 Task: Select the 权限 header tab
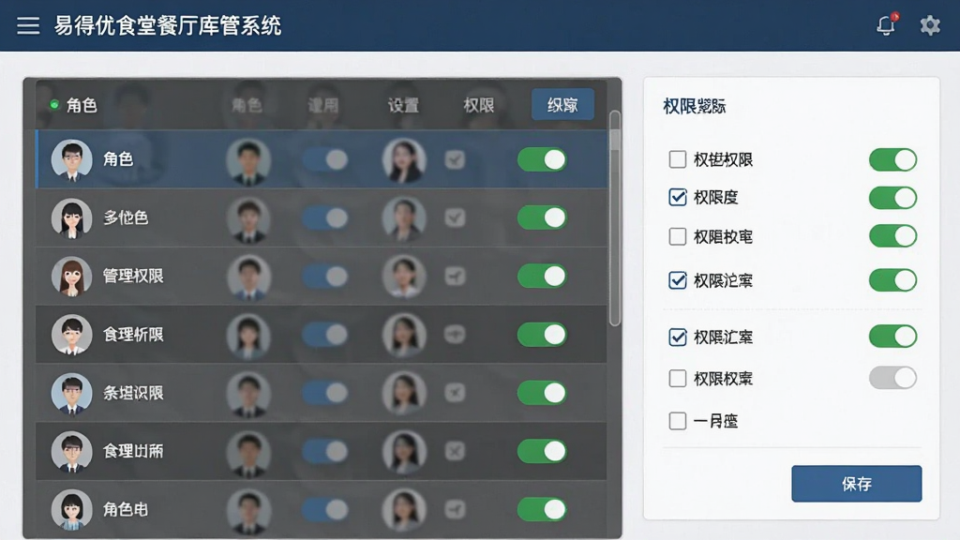point(478,105)
